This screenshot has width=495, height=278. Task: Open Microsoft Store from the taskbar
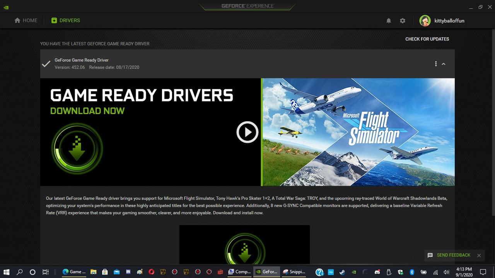(105, 272)
